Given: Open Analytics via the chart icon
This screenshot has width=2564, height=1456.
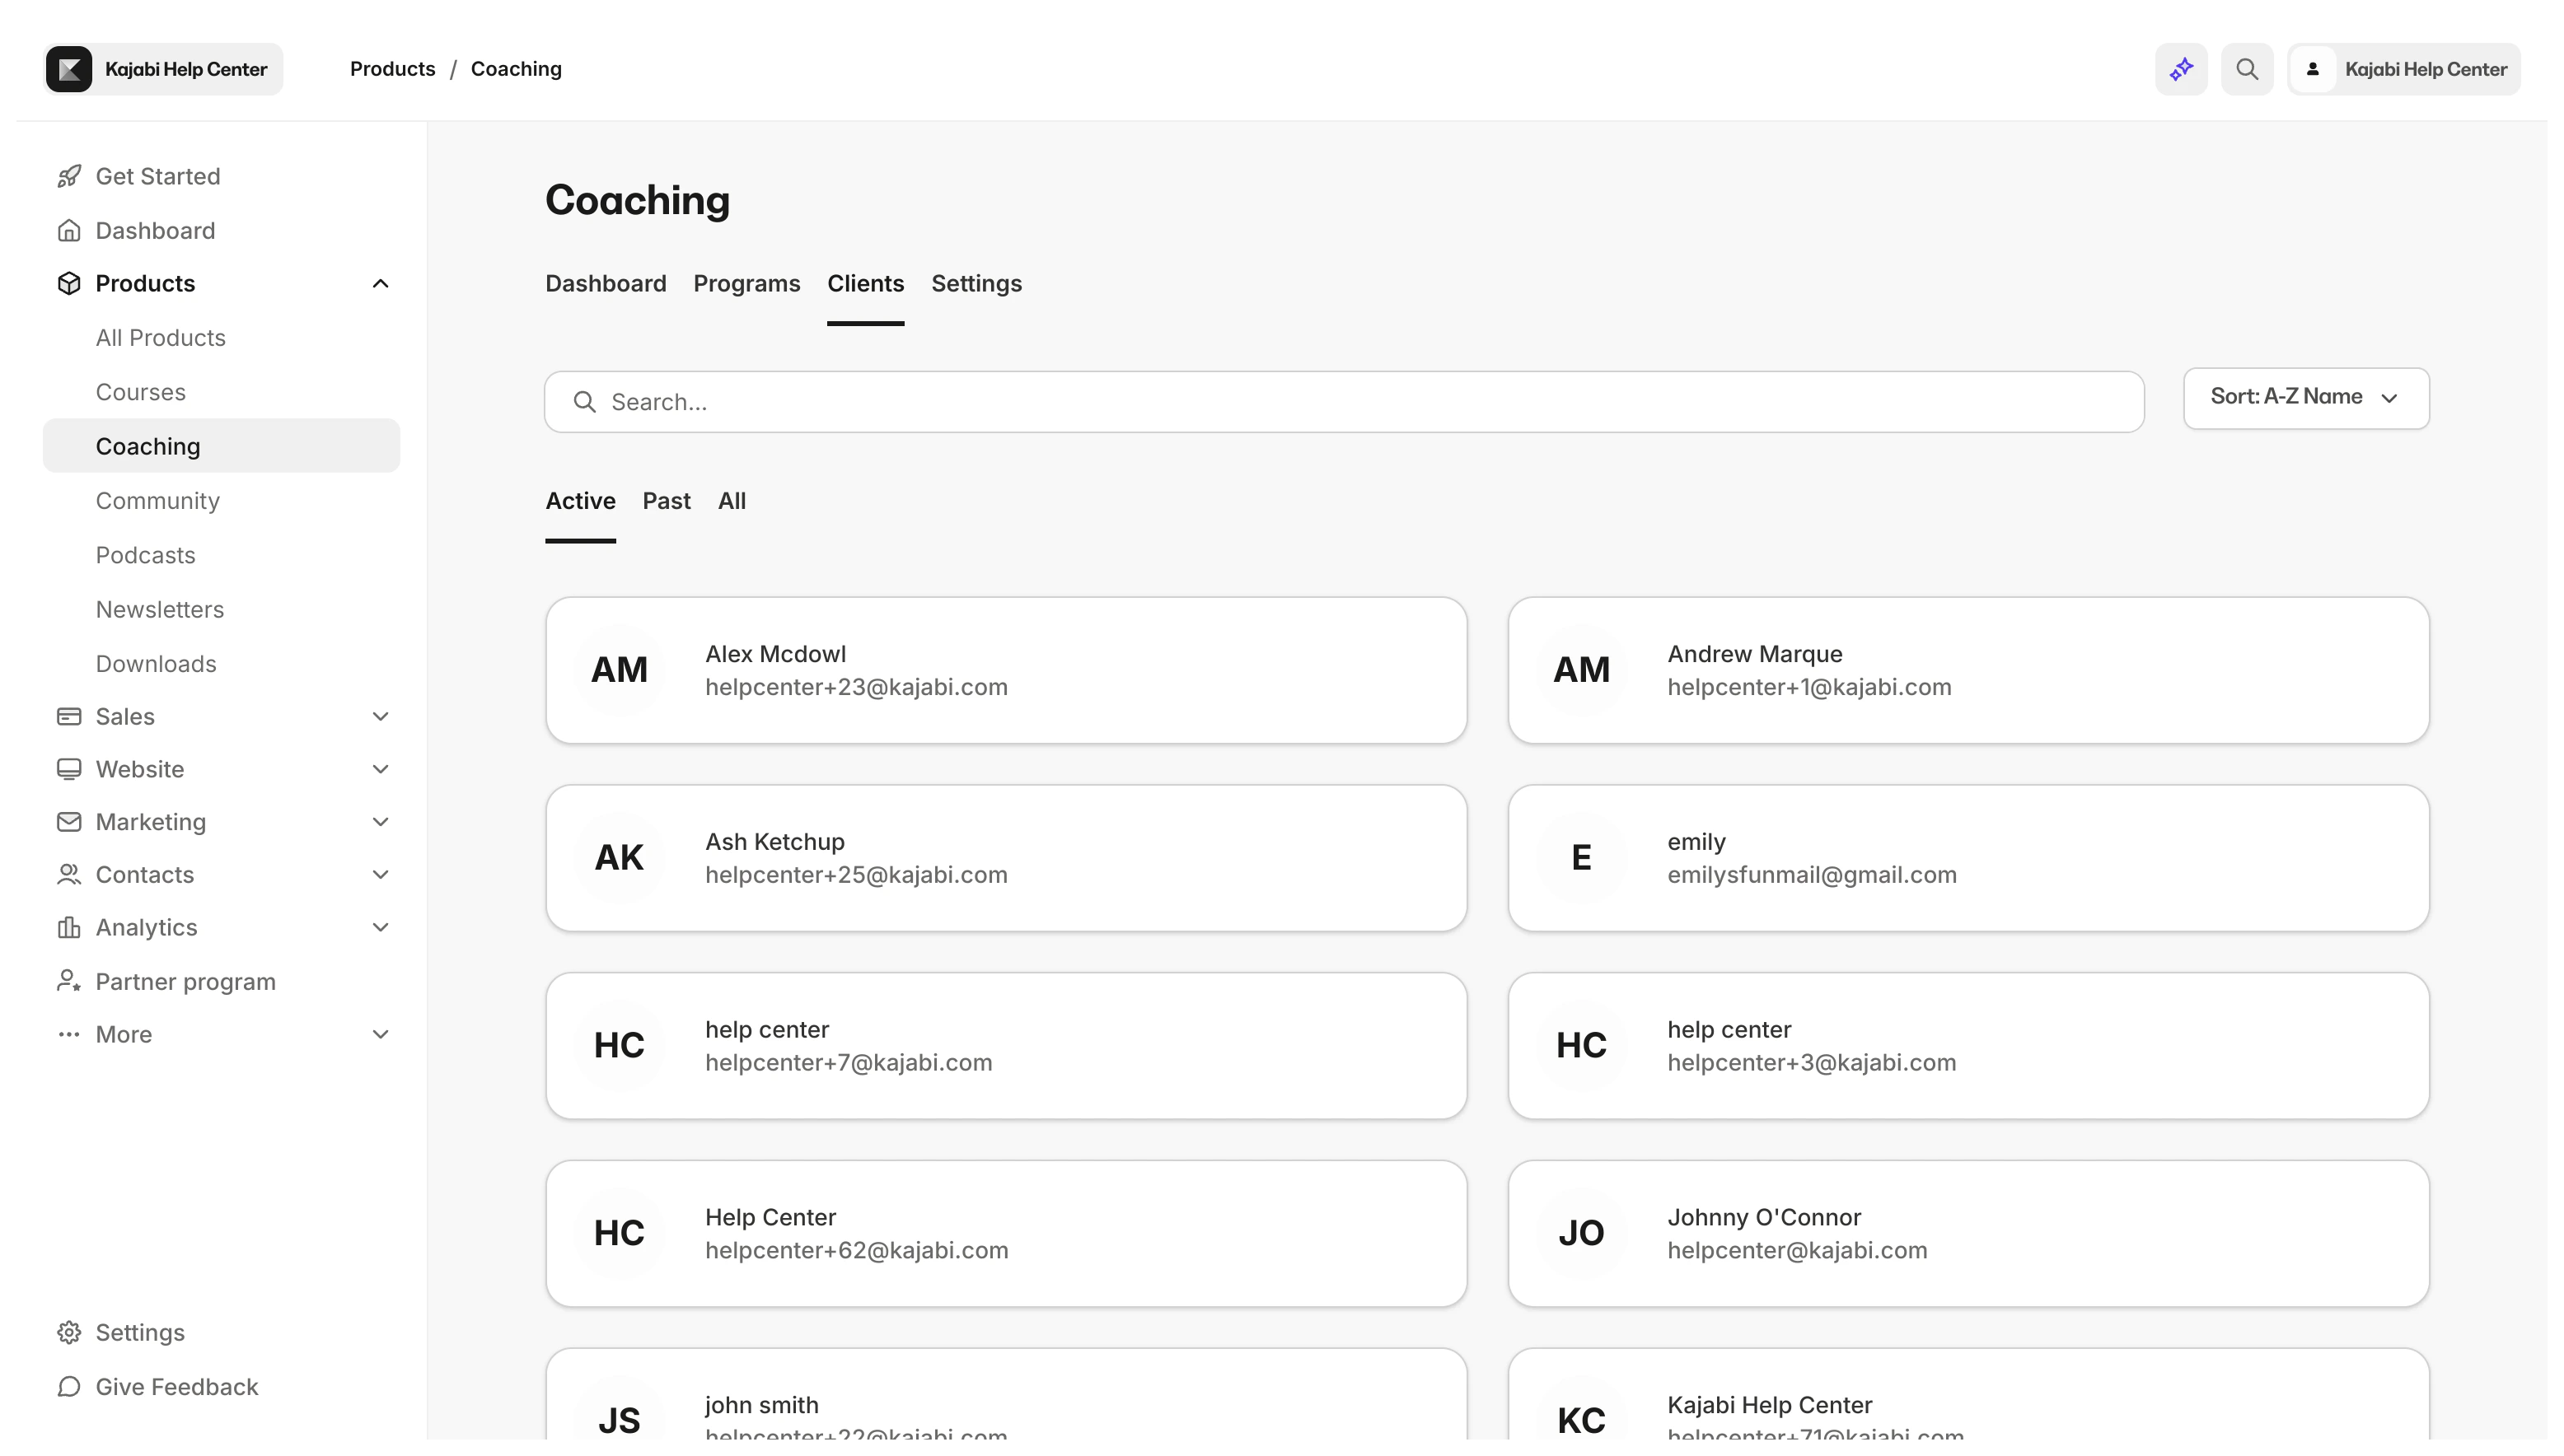Looking at the screenshot, I should (x=68, y=927).
